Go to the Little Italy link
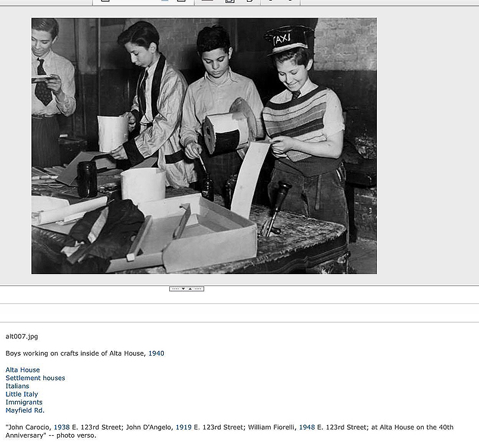 [x=21, y=394]
